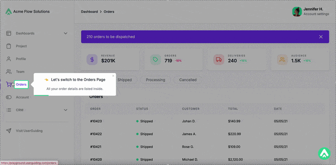Image resolution: width=336 pixels, height=165 pixels.
Task: Open the Account sidebar item
Action: (22, 97)
